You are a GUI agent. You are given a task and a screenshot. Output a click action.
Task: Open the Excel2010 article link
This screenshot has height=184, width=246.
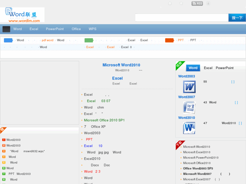pyautogui.click(x=92, y=159)
